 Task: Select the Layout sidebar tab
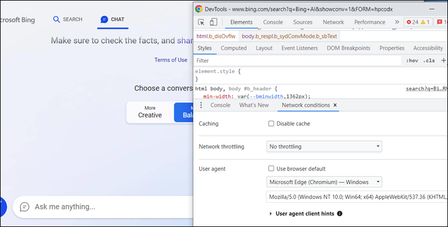tap(264, 48)
